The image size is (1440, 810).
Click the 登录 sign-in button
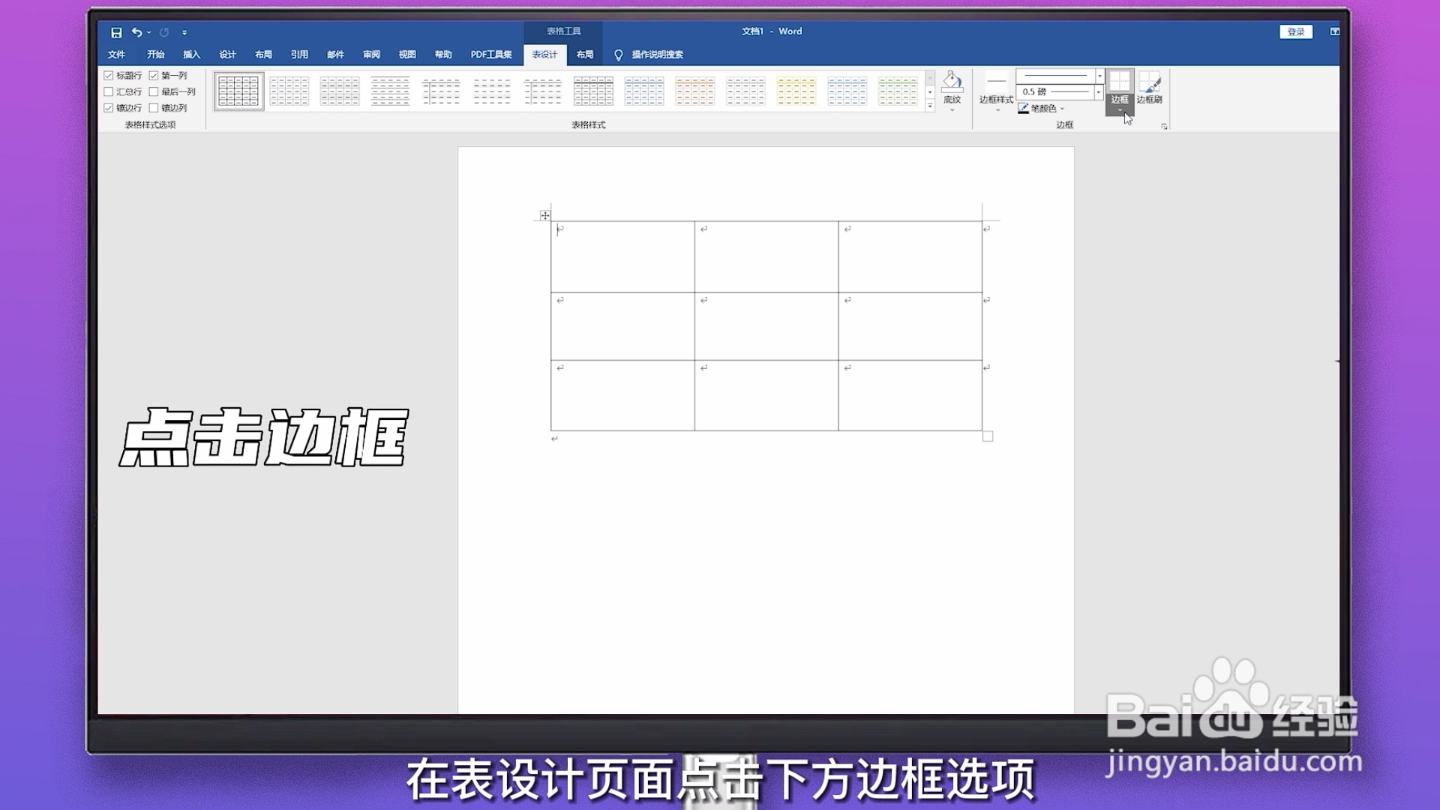coord(1296,31)
